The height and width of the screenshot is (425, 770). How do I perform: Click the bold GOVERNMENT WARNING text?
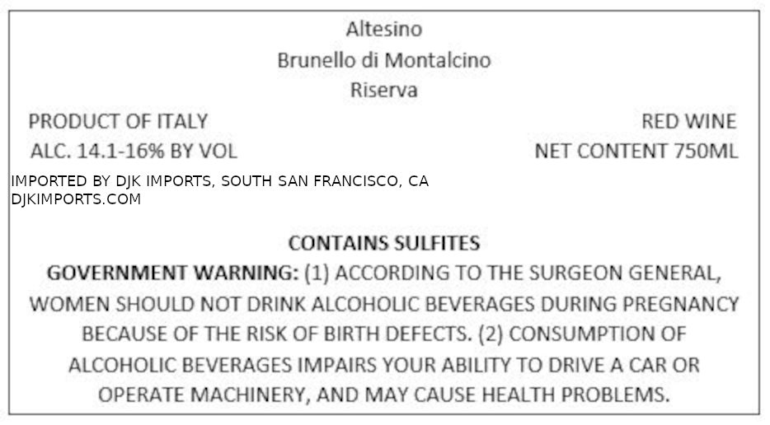[172, 273]
